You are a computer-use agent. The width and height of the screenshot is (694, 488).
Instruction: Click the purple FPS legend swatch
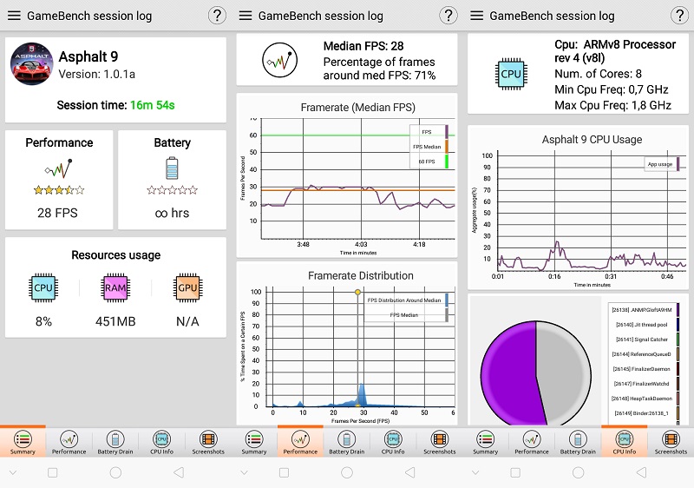[447, 132]
